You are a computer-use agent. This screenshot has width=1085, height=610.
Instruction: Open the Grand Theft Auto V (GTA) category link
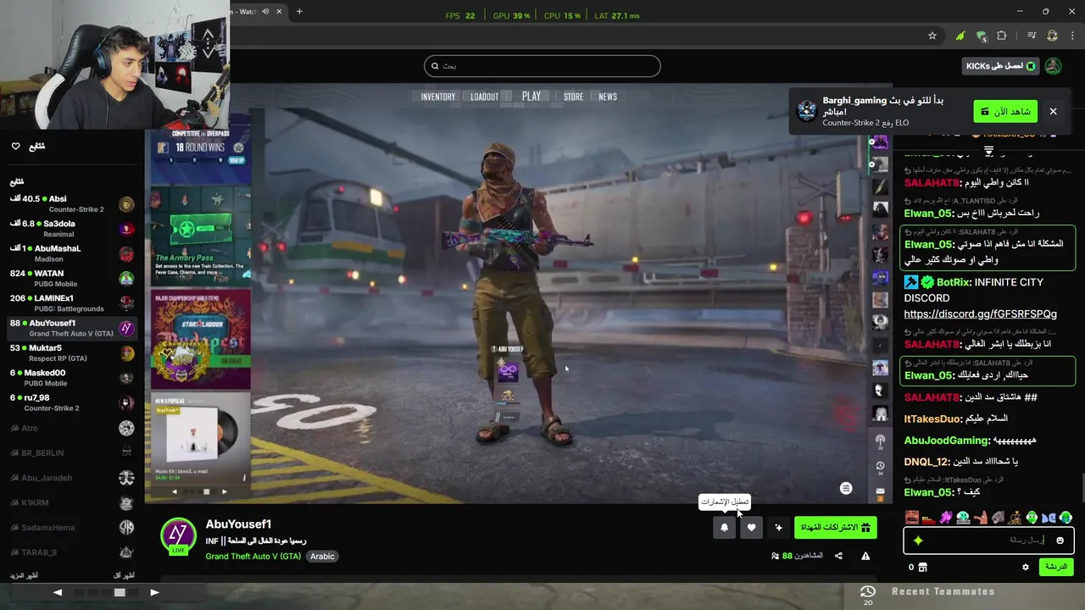[x=253, y=557]
